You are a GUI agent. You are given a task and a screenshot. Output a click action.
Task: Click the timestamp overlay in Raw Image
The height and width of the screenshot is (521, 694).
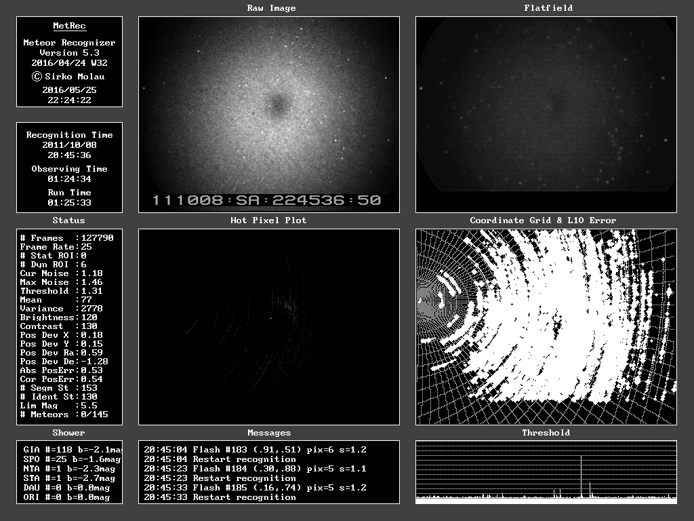tap(266, 200)
